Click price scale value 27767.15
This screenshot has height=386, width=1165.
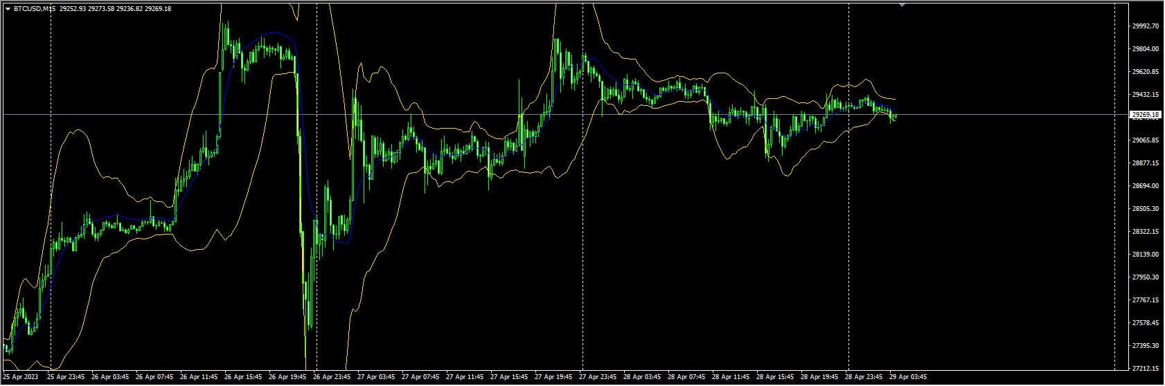1146,300
